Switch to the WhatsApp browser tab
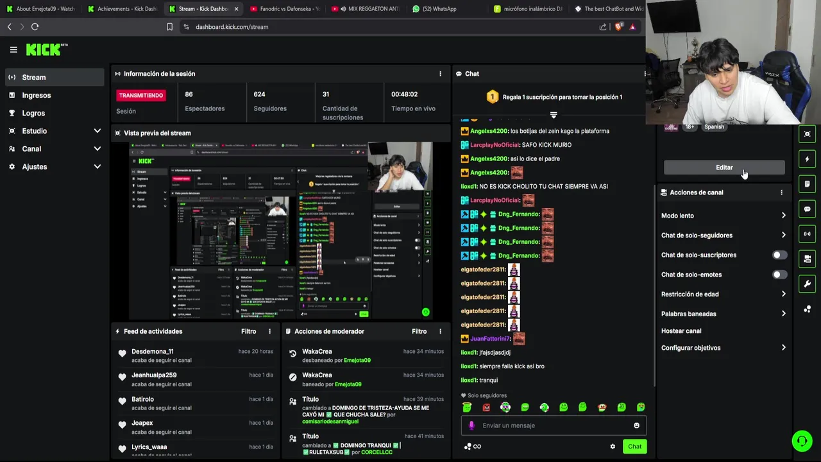 446,9
